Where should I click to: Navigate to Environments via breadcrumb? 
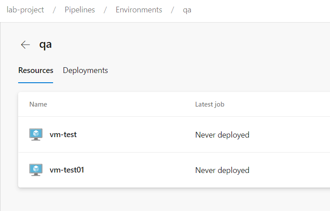click(x=139, y=10)
